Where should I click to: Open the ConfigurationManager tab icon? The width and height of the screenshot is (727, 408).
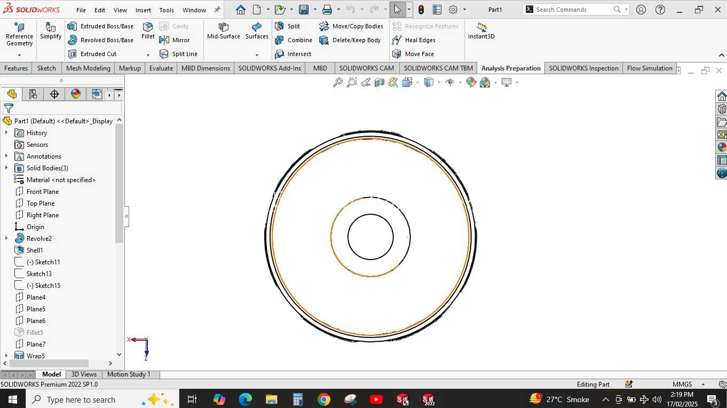point(54,95)
